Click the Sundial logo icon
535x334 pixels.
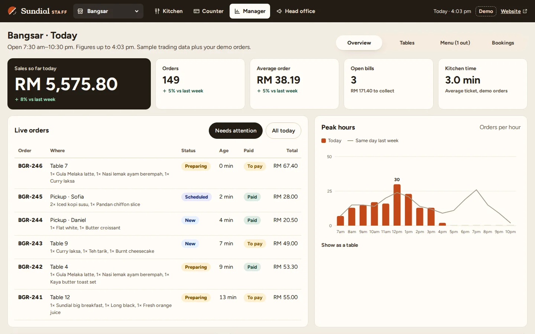coord(12,11)
